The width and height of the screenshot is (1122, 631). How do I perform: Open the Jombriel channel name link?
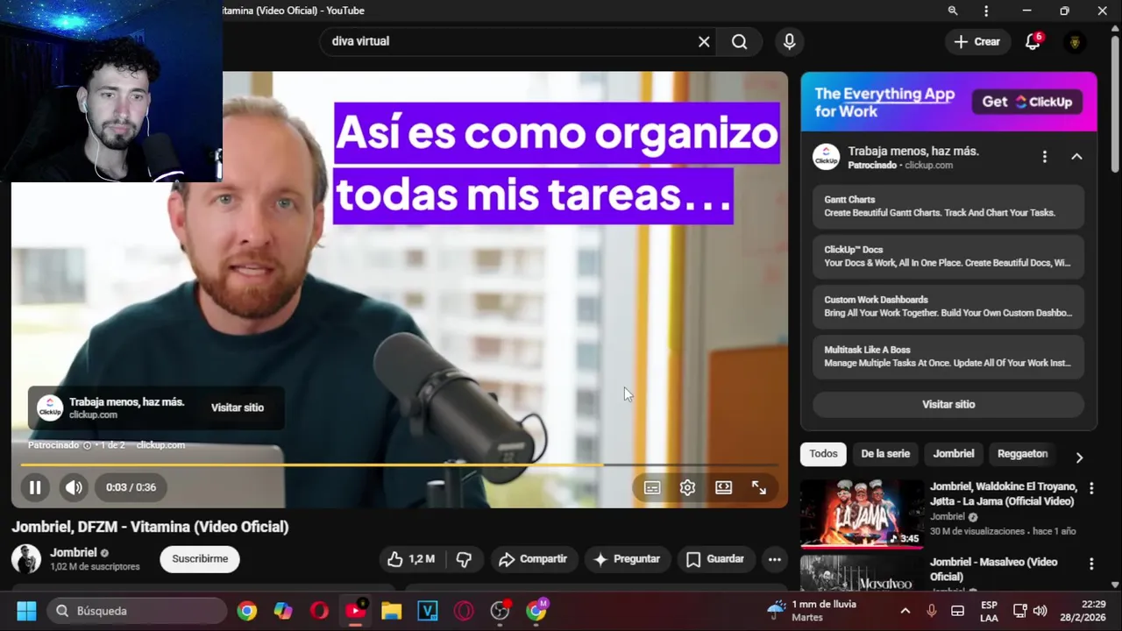click(x=74, y=553)
